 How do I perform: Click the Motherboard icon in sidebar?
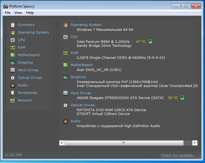point(12,55)
